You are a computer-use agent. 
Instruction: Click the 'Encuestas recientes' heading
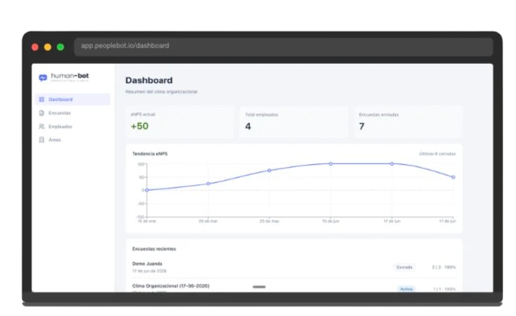(x=154, y=249)
